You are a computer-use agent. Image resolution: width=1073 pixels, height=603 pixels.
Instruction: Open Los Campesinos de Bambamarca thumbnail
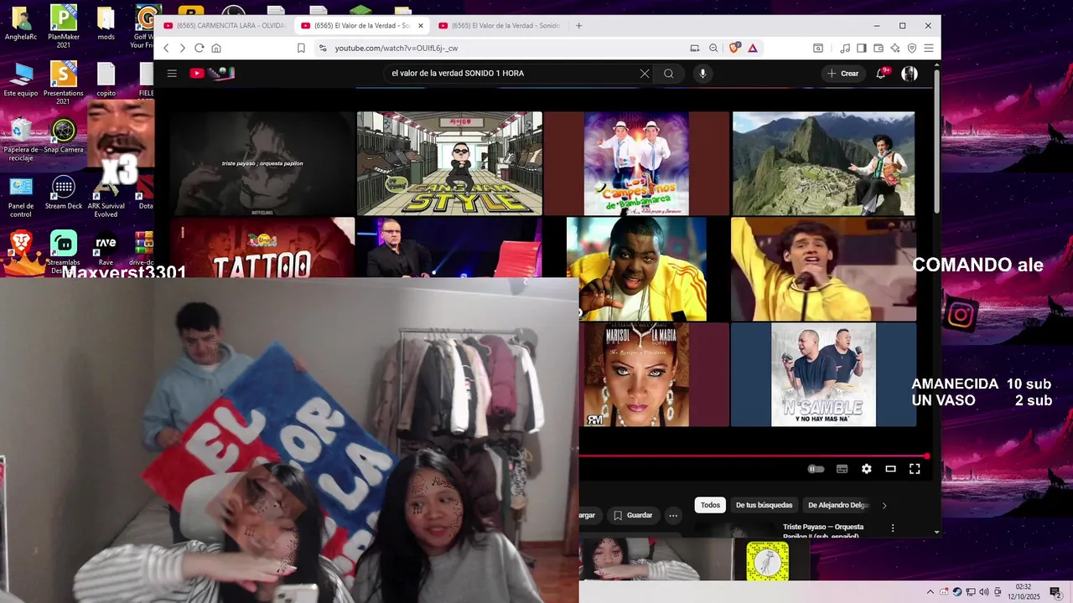tap(636, 163)
